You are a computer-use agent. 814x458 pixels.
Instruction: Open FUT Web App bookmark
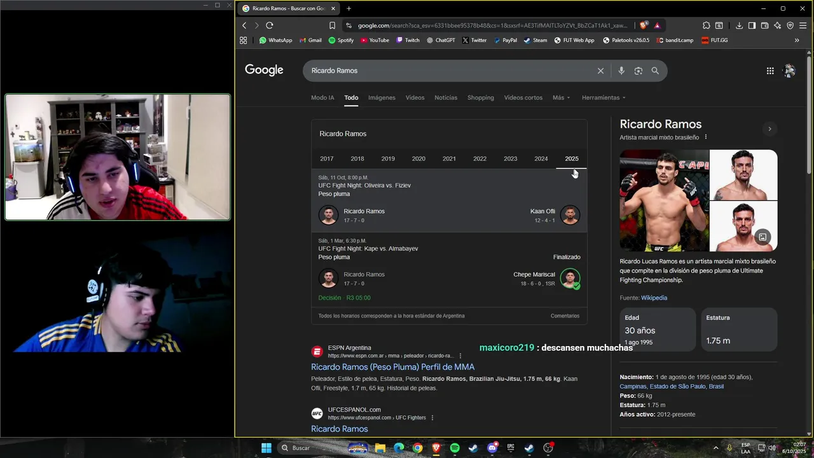tap(574, 40)
